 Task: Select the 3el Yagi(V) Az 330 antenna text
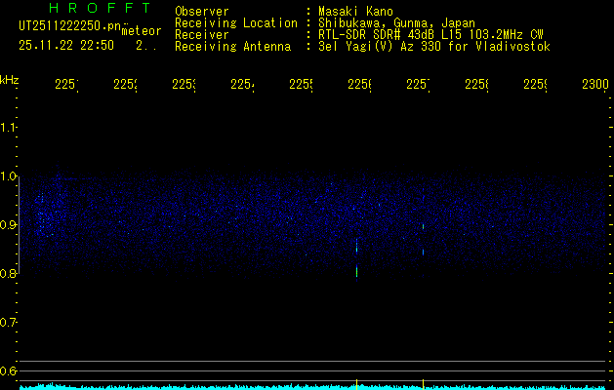[x=434, y=47]
